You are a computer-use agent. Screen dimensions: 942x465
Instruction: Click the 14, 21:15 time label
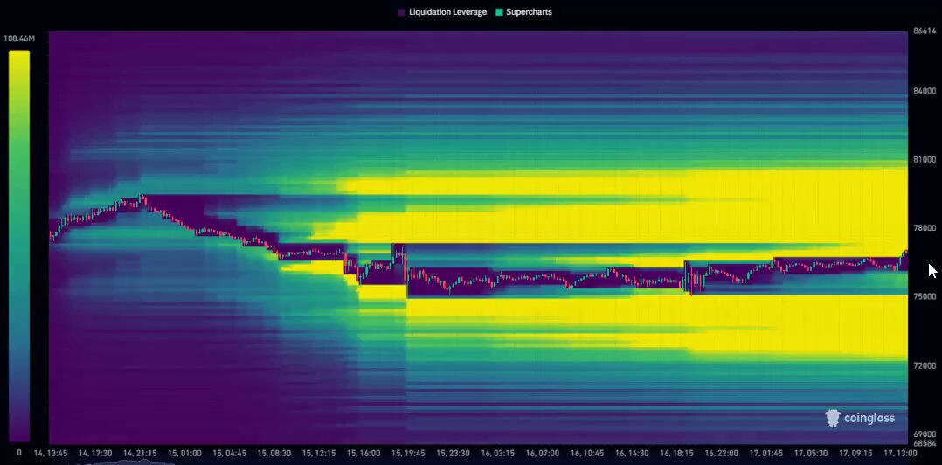(x=141, y=453)
